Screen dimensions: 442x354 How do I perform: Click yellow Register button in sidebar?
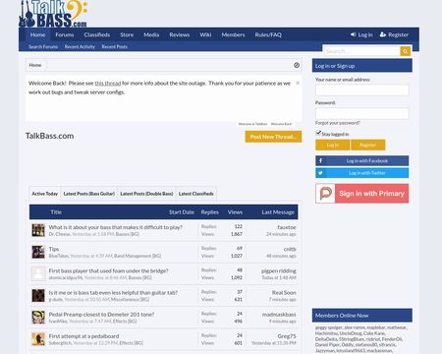(x=367, y=145)
